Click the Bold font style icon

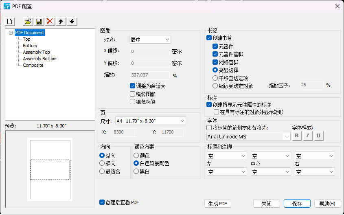(297, 136)
